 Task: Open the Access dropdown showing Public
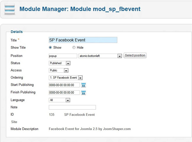58,70
